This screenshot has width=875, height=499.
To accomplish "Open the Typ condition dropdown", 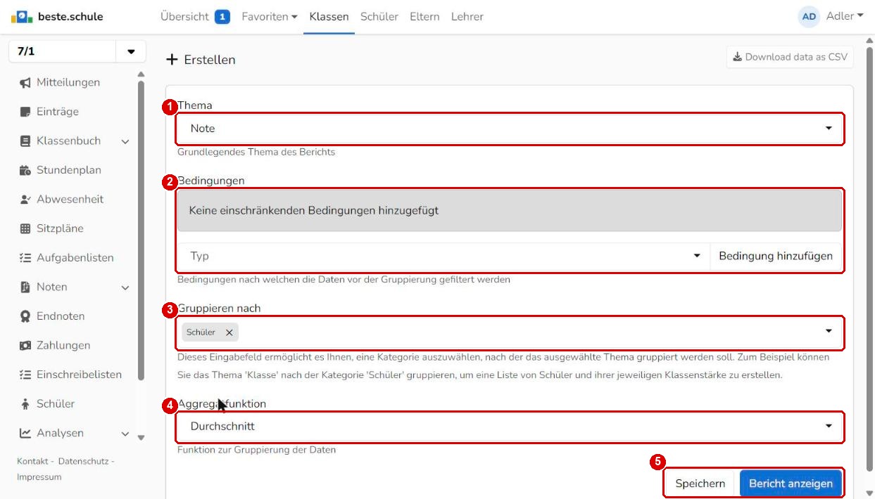I will (x=443, y=257).
